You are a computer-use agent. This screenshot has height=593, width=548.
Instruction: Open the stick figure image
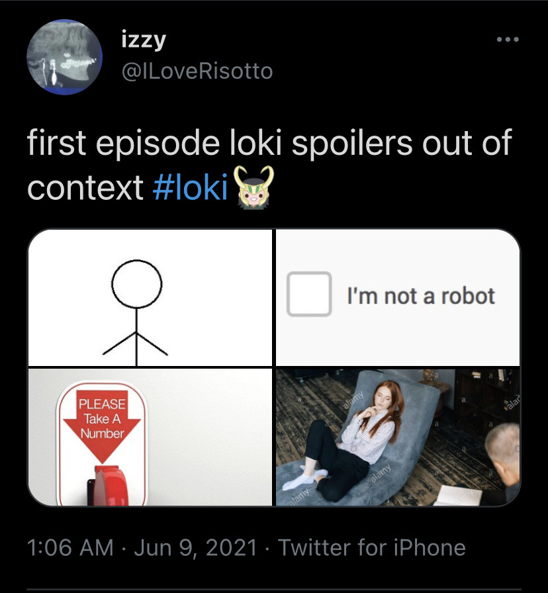[x=150, y=298]
